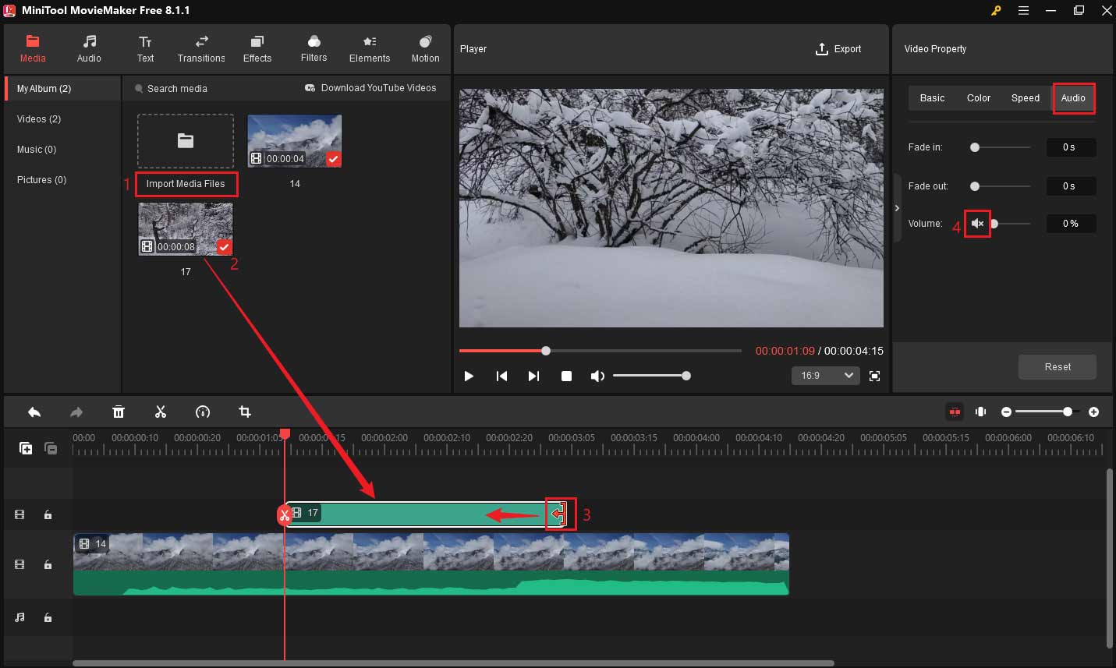Click the Reset button
Viewport: 1116px width, 668px height.
[1058, 367]
